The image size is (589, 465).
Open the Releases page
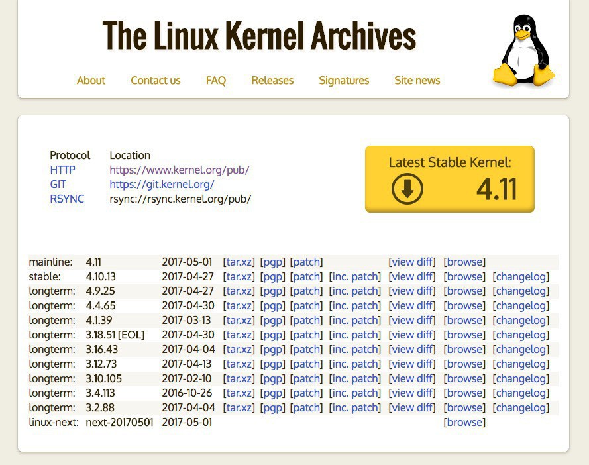[x=272, y=80]
